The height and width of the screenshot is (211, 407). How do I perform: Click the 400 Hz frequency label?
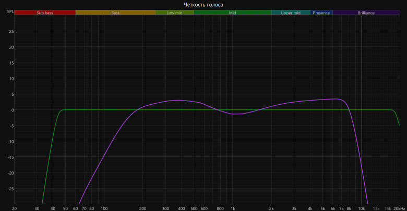tap(182, 208)
